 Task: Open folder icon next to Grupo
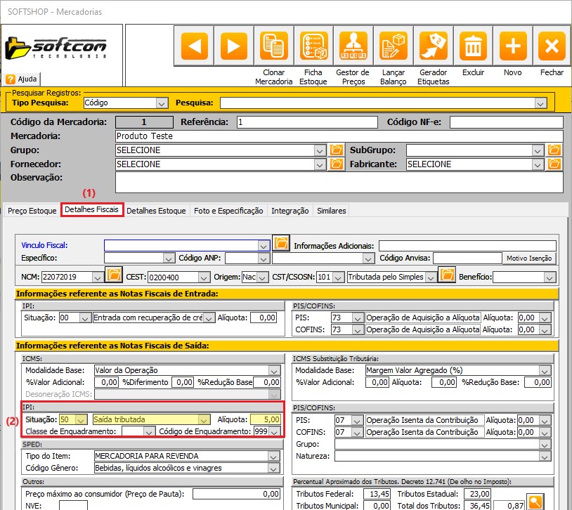(337, 150)
